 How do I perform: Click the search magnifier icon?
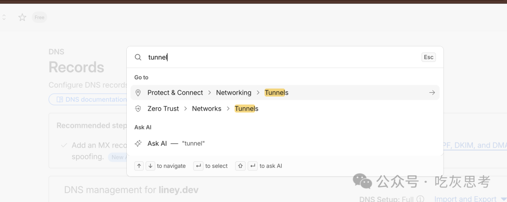tap(138, 58)
